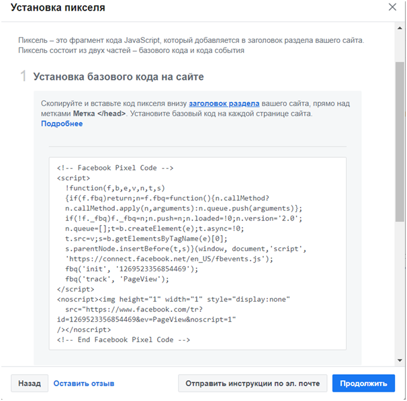Click the scrollbar down arrow
This screenshot has width=407, height=401.
(400, 360)
